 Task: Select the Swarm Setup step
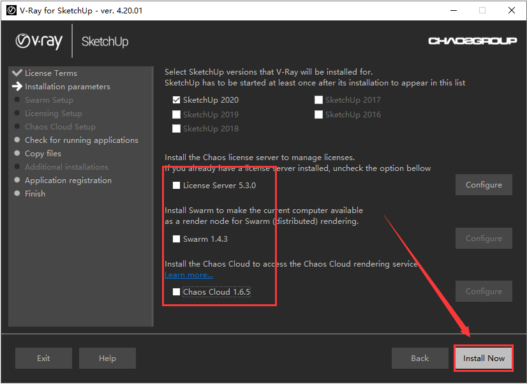click(48, 100)
